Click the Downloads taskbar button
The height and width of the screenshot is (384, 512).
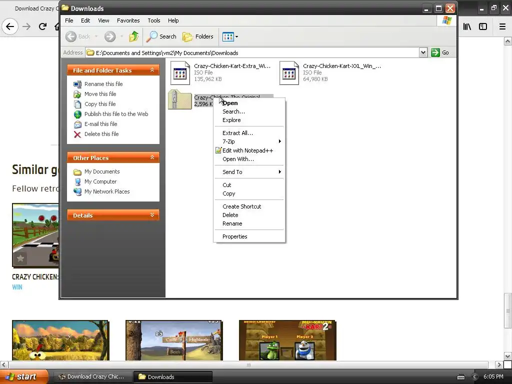tap(173, 376)
